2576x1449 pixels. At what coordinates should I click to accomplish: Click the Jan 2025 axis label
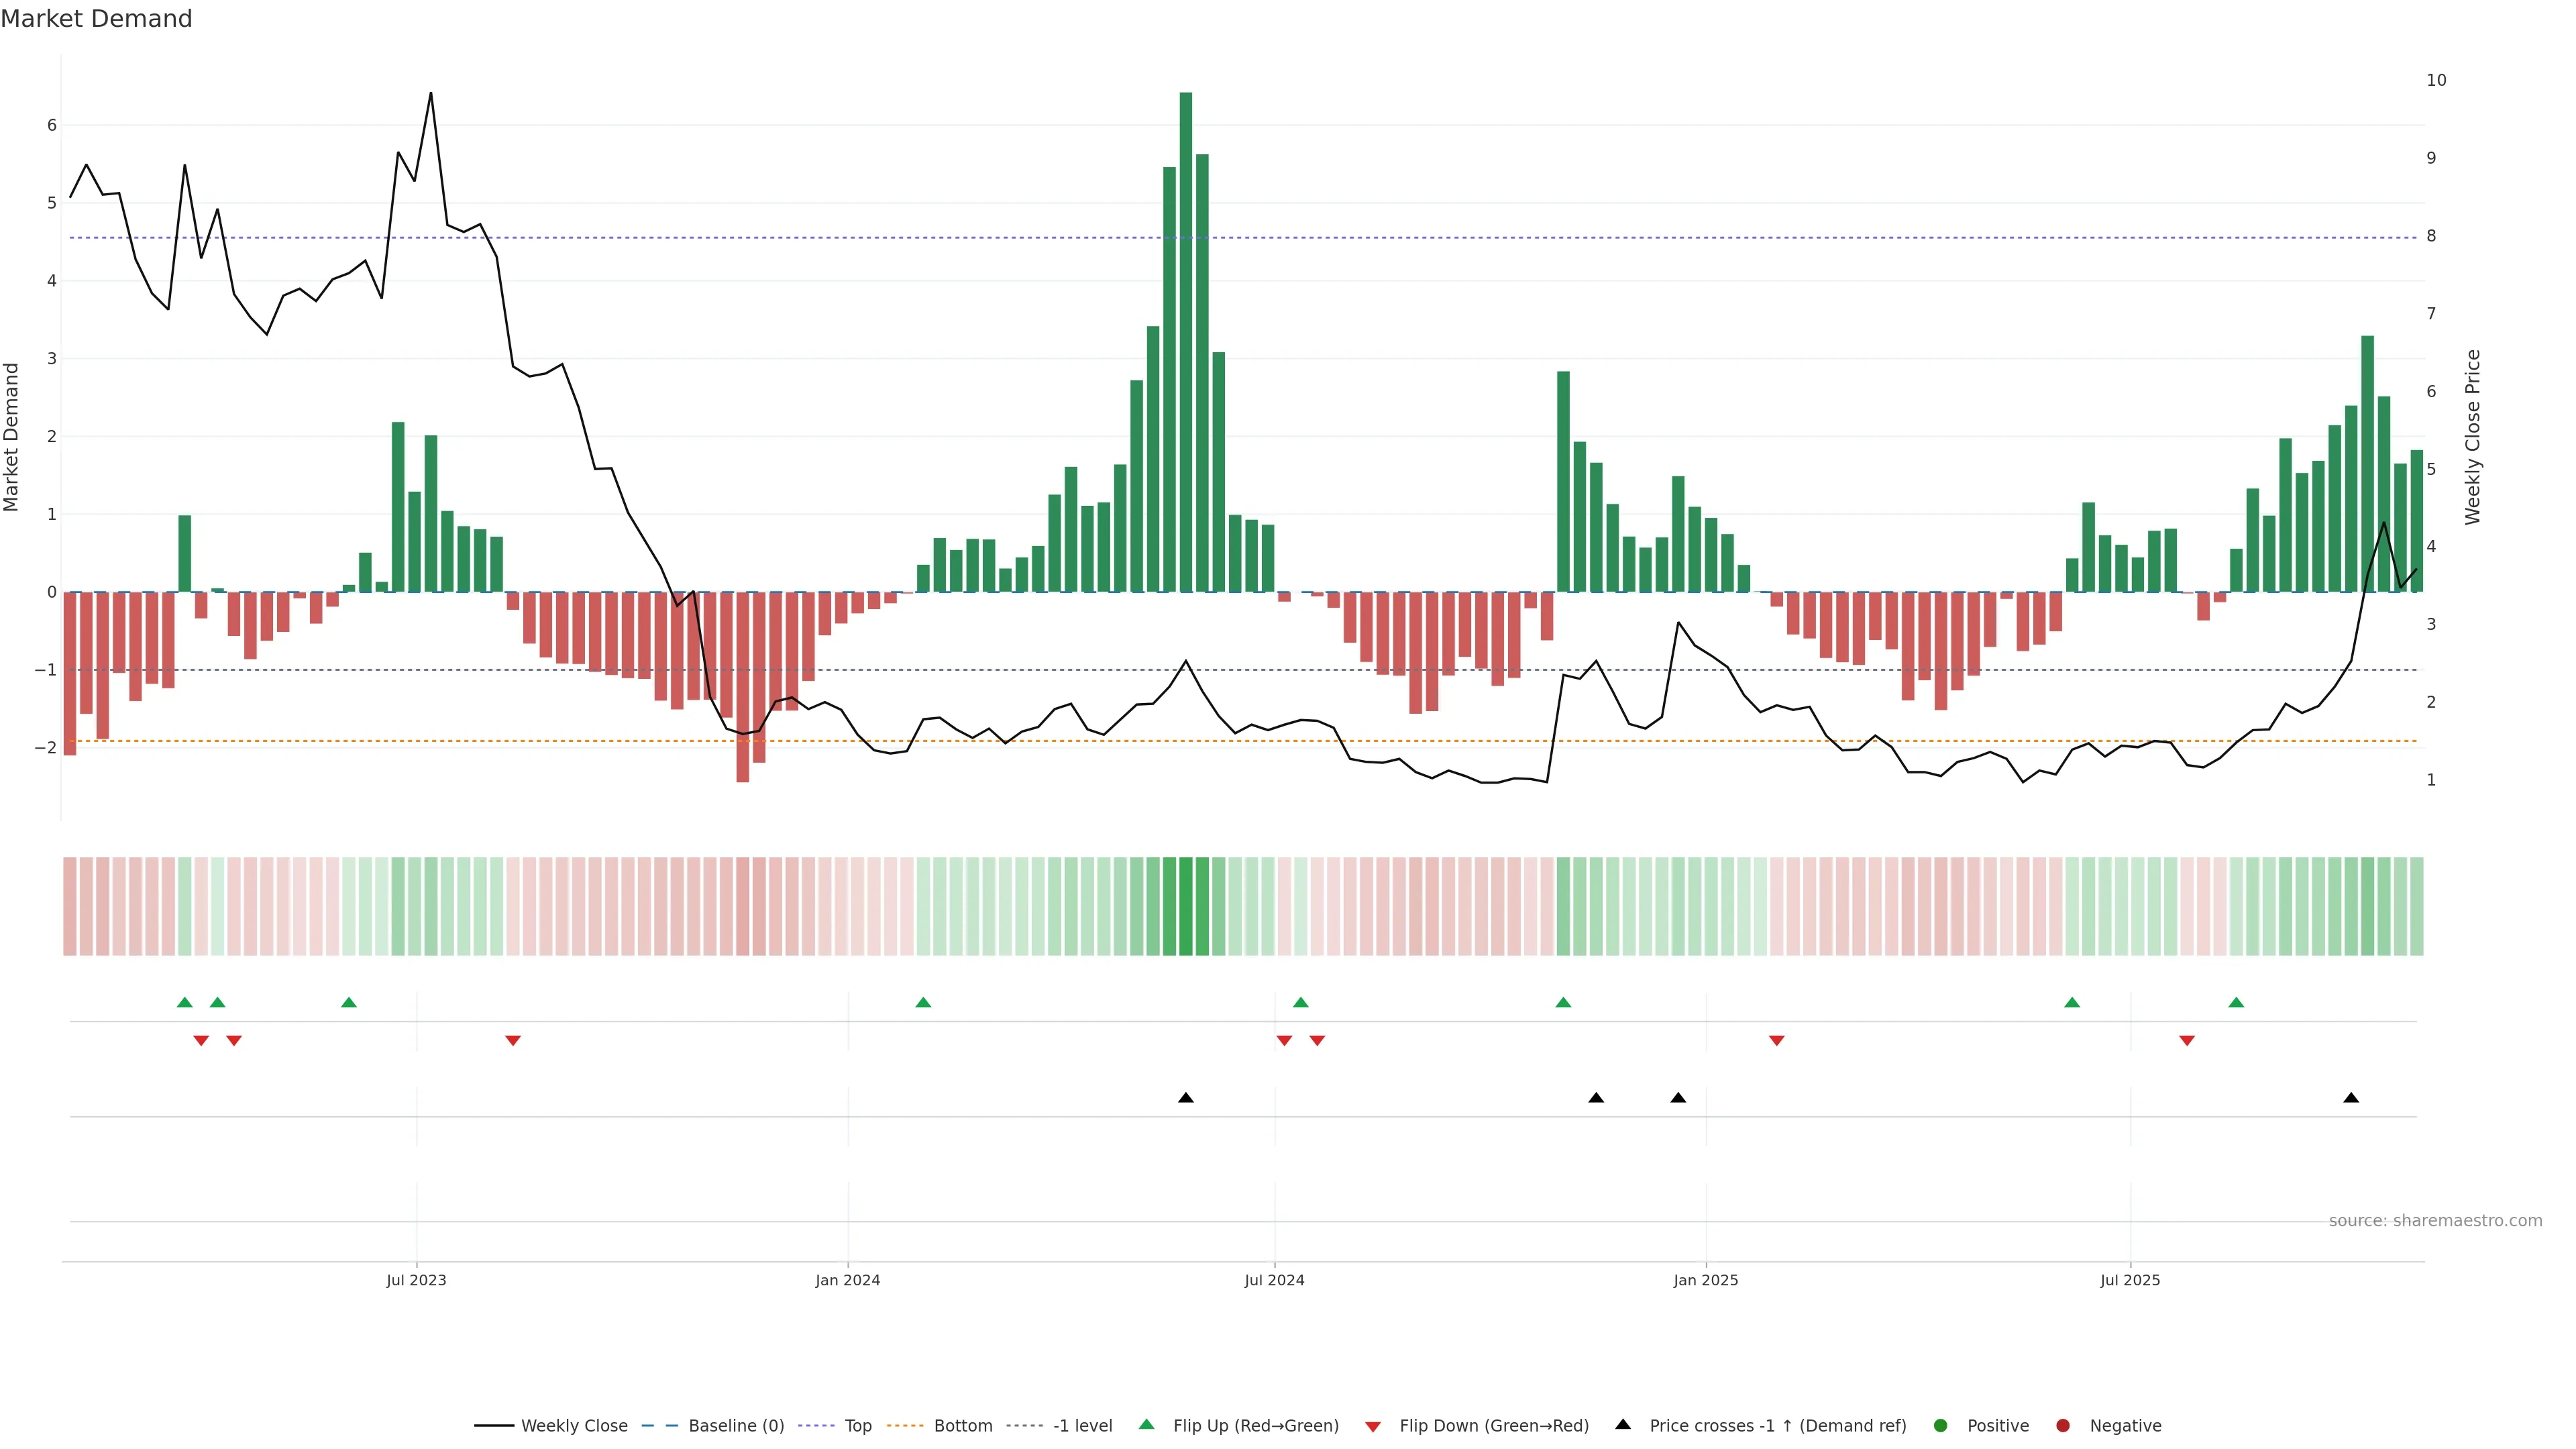tap(1705, 1280)
